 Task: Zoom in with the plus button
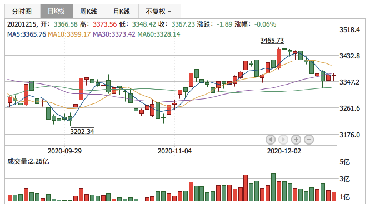click(x=296, y=140)
